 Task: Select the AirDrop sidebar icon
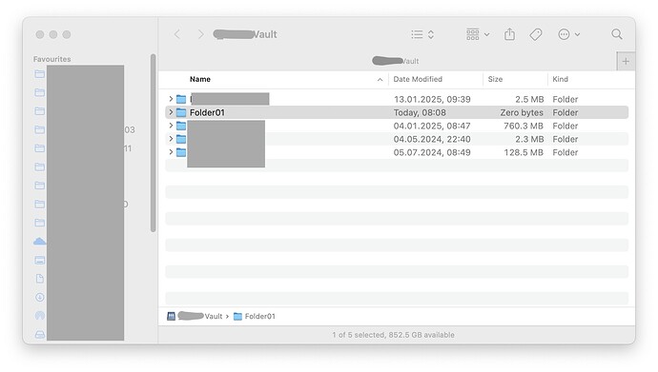click(x=40, y=316)
